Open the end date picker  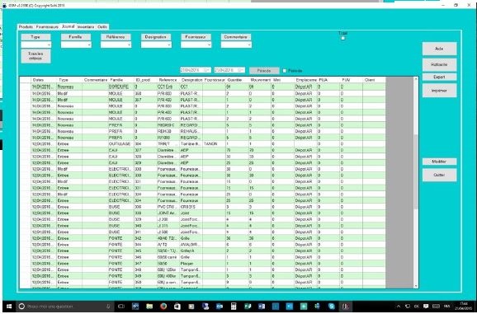[x=241, y=70]
